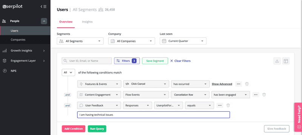Open the NPS section
This screenshot has height=135, width=302.
[x=14, y=71]
